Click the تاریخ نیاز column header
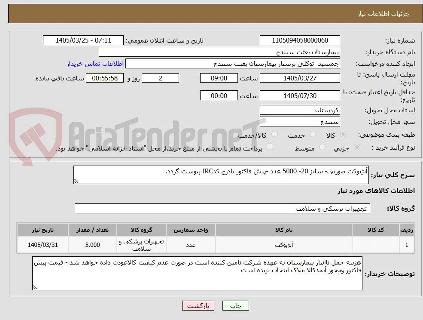This screenshot has width=423, height=320. point(43,230)
